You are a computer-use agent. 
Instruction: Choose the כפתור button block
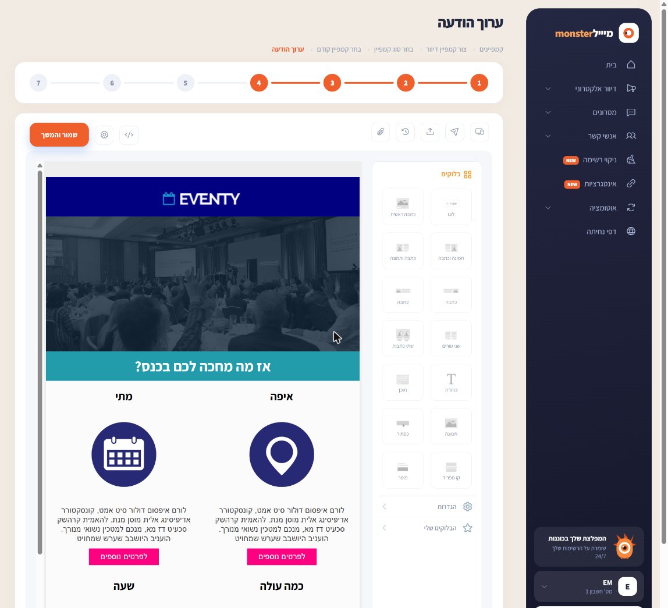click(x=403, y=426)
